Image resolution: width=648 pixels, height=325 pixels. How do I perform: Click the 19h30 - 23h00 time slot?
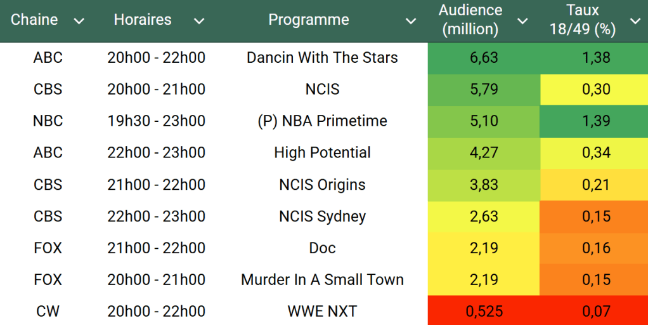point(156,121)
